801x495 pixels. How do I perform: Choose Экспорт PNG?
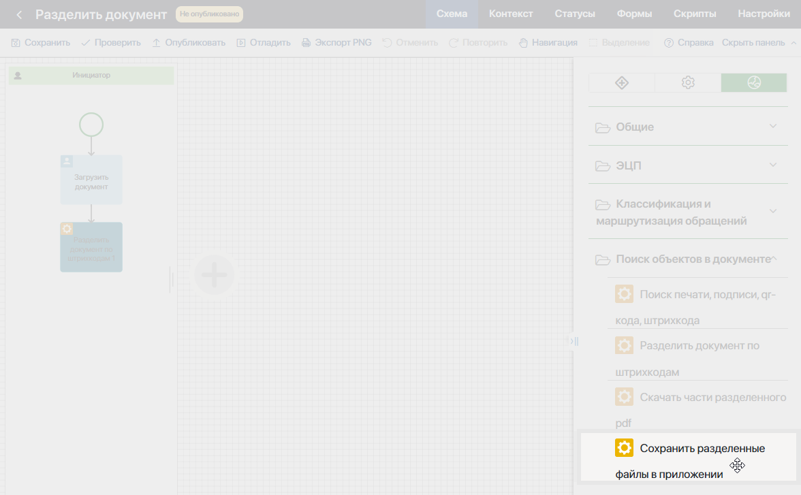pos(336,43)
